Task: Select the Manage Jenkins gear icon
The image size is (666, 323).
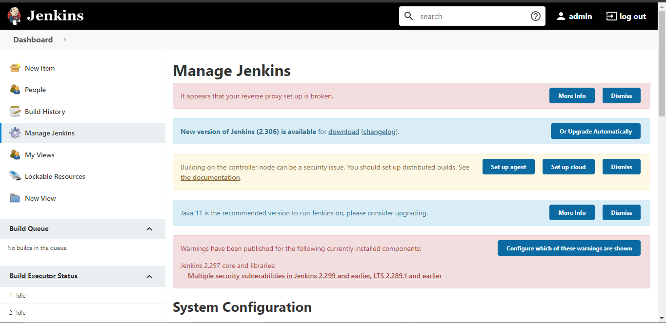Action: coord(15,133)
